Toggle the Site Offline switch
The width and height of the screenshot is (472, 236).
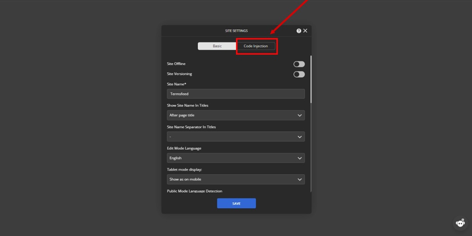pyautogui.click(x=299, y=64)
